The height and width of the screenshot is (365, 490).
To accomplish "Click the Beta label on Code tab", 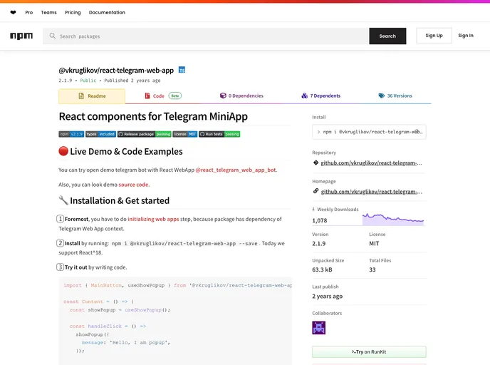I will [x=175, y=96].
